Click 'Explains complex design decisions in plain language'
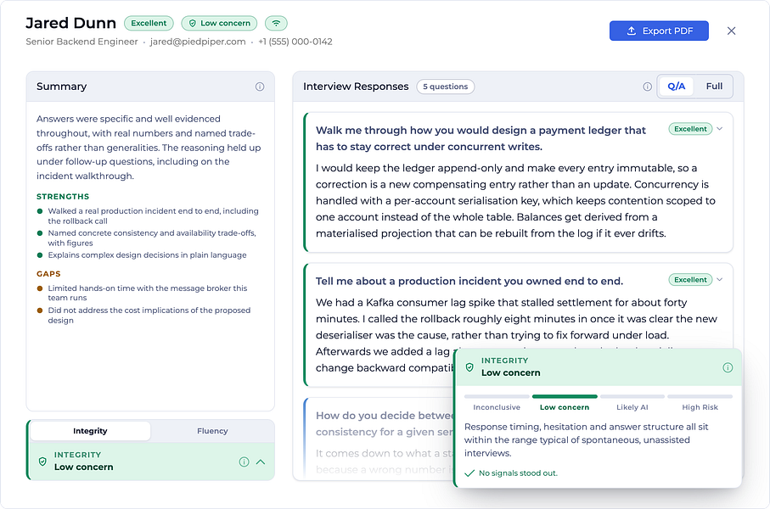 click(148, 255)
